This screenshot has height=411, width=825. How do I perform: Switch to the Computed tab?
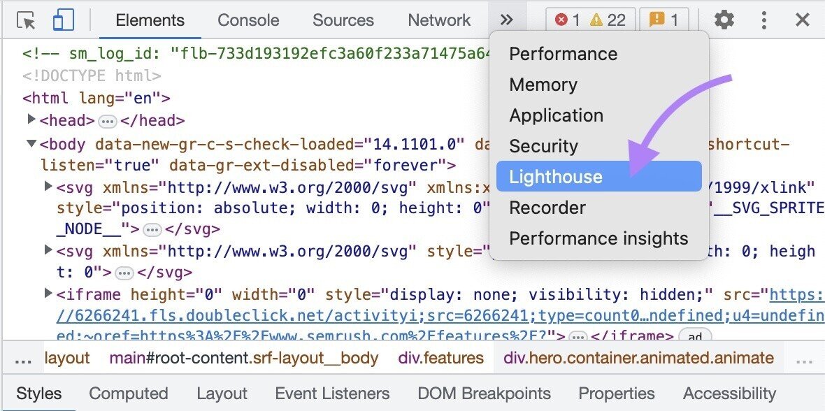tap(129, 394)
